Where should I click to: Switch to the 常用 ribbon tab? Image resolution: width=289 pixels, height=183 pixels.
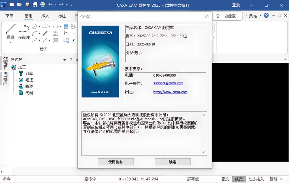tap(29, 16)
